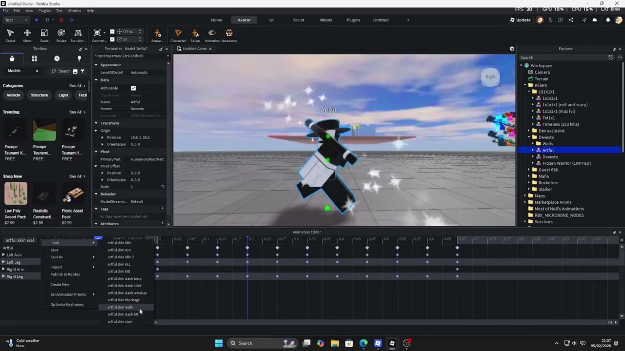Activate the Transform tool
This screenshot has width=625, height=351.
click(x=78, y=35)
